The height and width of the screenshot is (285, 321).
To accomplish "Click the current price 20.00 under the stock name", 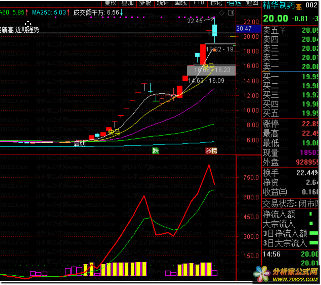I will (x=275, y=19).
